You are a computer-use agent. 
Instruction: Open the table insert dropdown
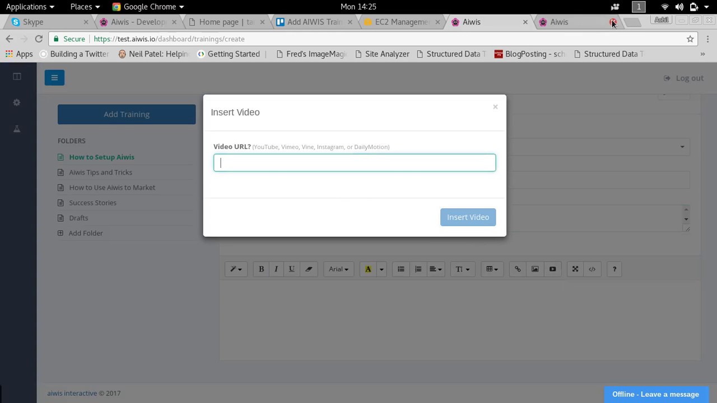point(492,269)
